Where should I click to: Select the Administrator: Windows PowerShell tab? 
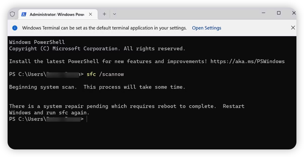(58, 14)
